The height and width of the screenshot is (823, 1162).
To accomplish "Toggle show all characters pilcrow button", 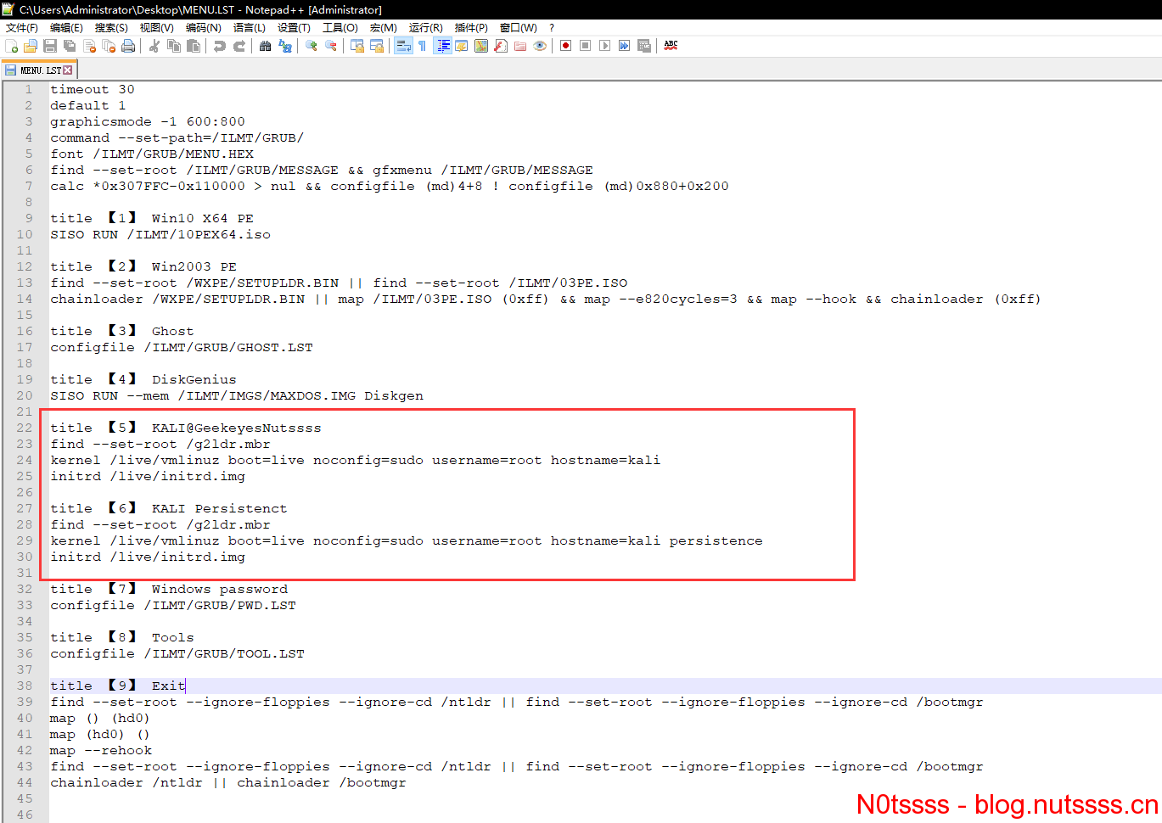I will point(423,46).
